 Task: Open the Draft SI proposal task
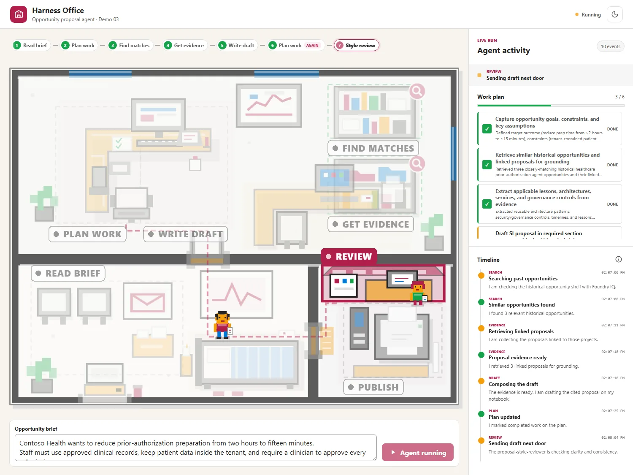(549, 233)
